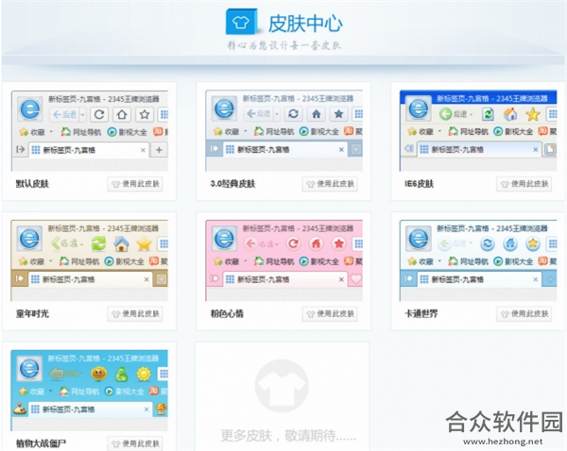Click the house icon in the 童年时光 preview

(x=122, y=243)
